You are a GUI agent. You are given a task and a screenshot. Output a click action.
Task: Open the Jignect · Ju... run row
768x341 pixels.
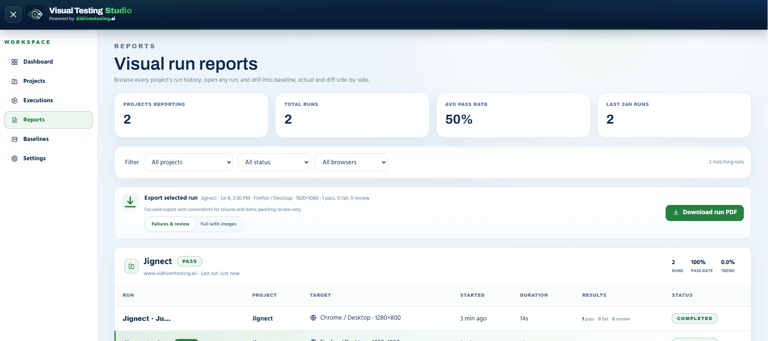tap(433, 318)
